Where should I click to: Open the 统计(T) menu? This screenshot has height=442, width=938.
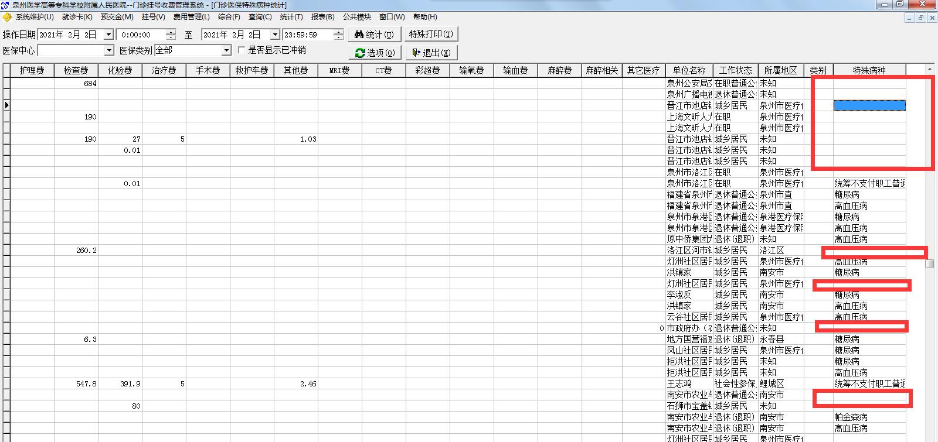click(x=291, y=17)
